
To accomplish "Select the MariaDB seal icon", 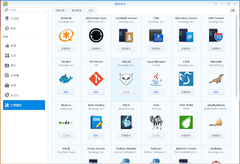I will pyautogui.click(x=216, y=79).
